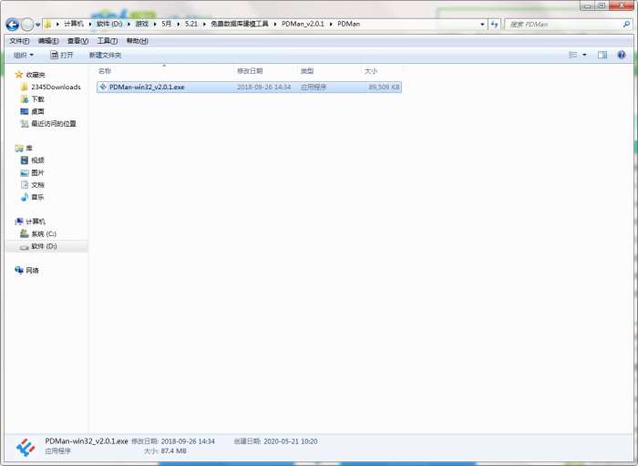Screen dimensions: 638x466
Task: Click the change view icon
Action: [x=573, y=55]
